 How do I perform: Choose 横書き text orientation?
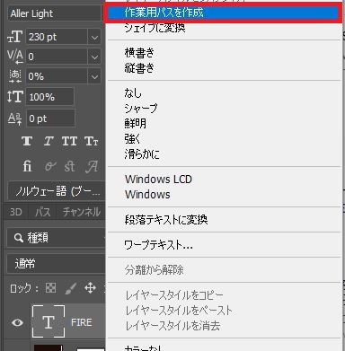coord(139,53)
